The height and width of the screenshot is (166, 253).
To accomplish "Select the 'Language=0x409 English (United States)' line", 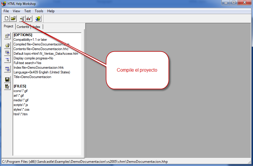I will (42, 72).
